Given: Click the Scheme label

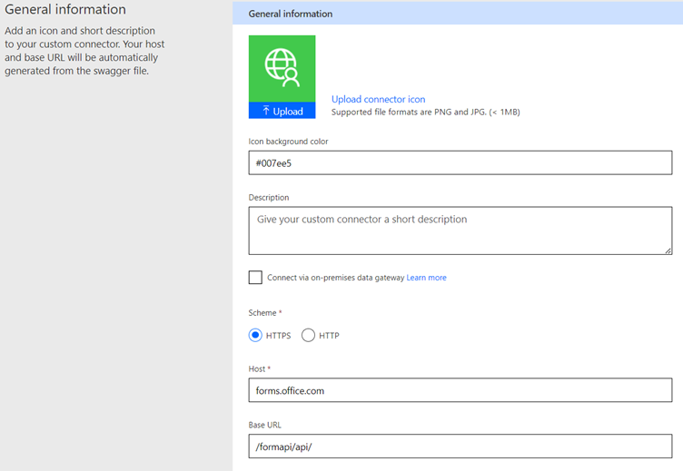Looking at the screenshot, I should click(262, 313).
